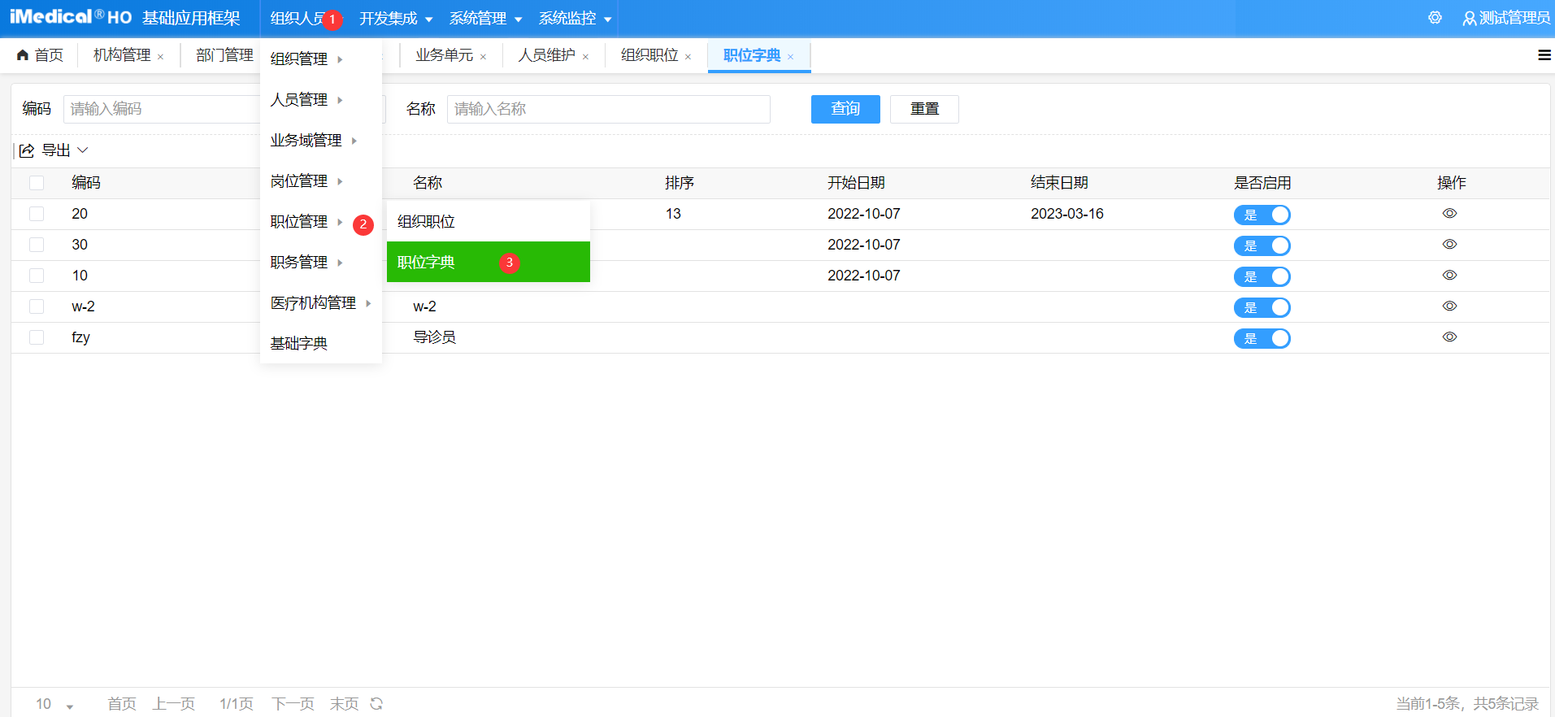Viewport: 1555px width, 717px height.
Task: View details with eye icon for row 10
Action: (x=1449, y=276)
